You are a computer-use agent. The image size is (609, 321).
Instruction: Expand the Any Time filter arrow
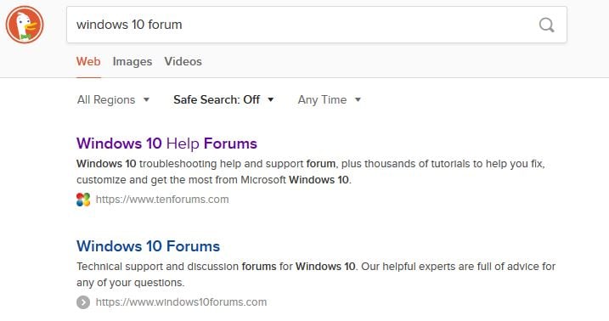(x=358, y=99)
